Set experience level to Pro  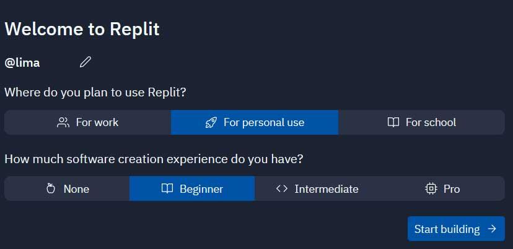[x=442, y=188]
